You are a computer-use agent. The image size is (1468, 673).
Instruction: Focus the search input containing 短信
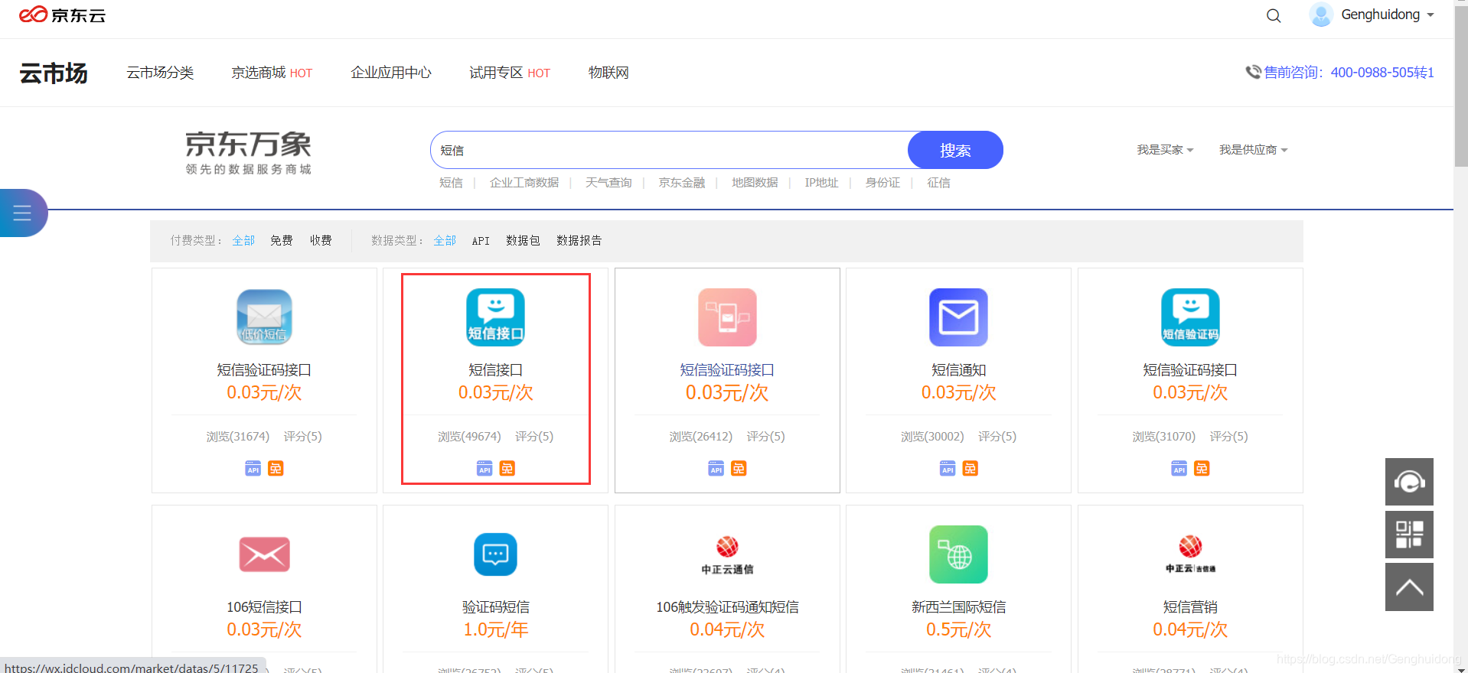(x=670, y=150)
